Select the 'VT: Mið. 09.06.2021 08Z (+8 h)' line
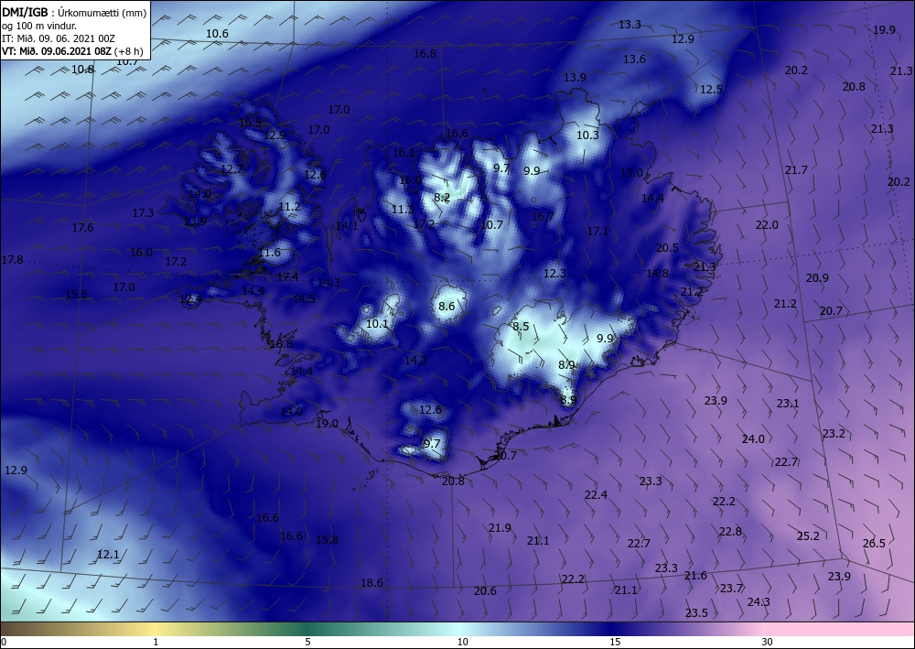 (x=71, y=50)
